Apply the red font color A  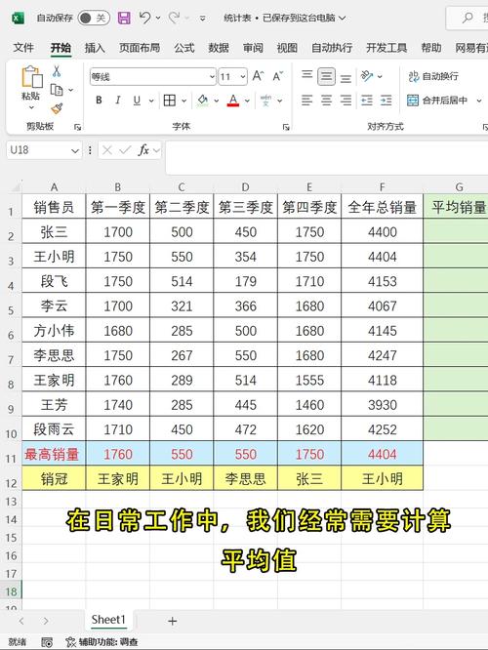point(233,101)
